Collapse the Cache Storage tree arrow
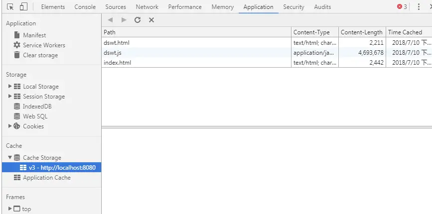The height and width of the screenshot is (214, 432). pos(10,158)
